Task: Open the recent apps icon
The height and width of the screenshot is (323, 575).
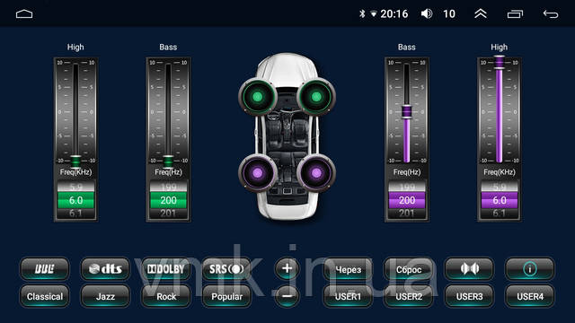Action: 515,14
